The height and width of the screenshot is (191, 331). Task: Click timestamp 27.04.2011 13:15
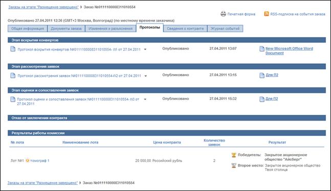coord(223,75)
